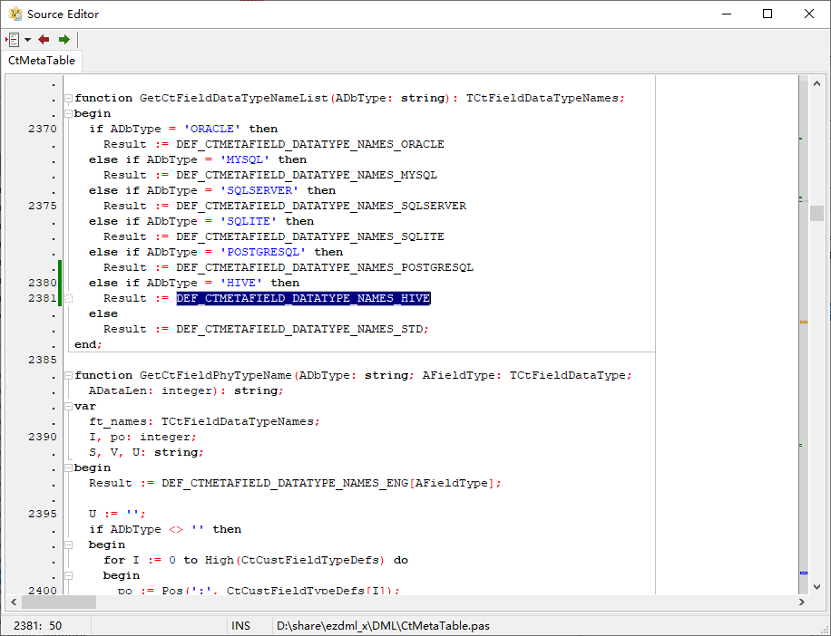The height and width of the screenshot is (636, 831).
Task: Click the orange marker in the overview gutter
Action: click(804, 322)
